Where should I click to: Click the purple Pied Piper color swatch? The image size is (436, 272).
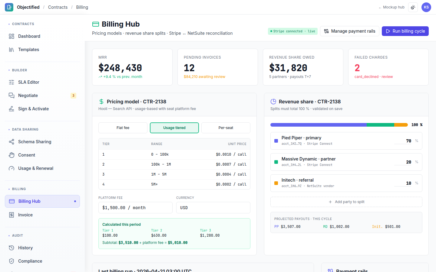coord(276,141)
